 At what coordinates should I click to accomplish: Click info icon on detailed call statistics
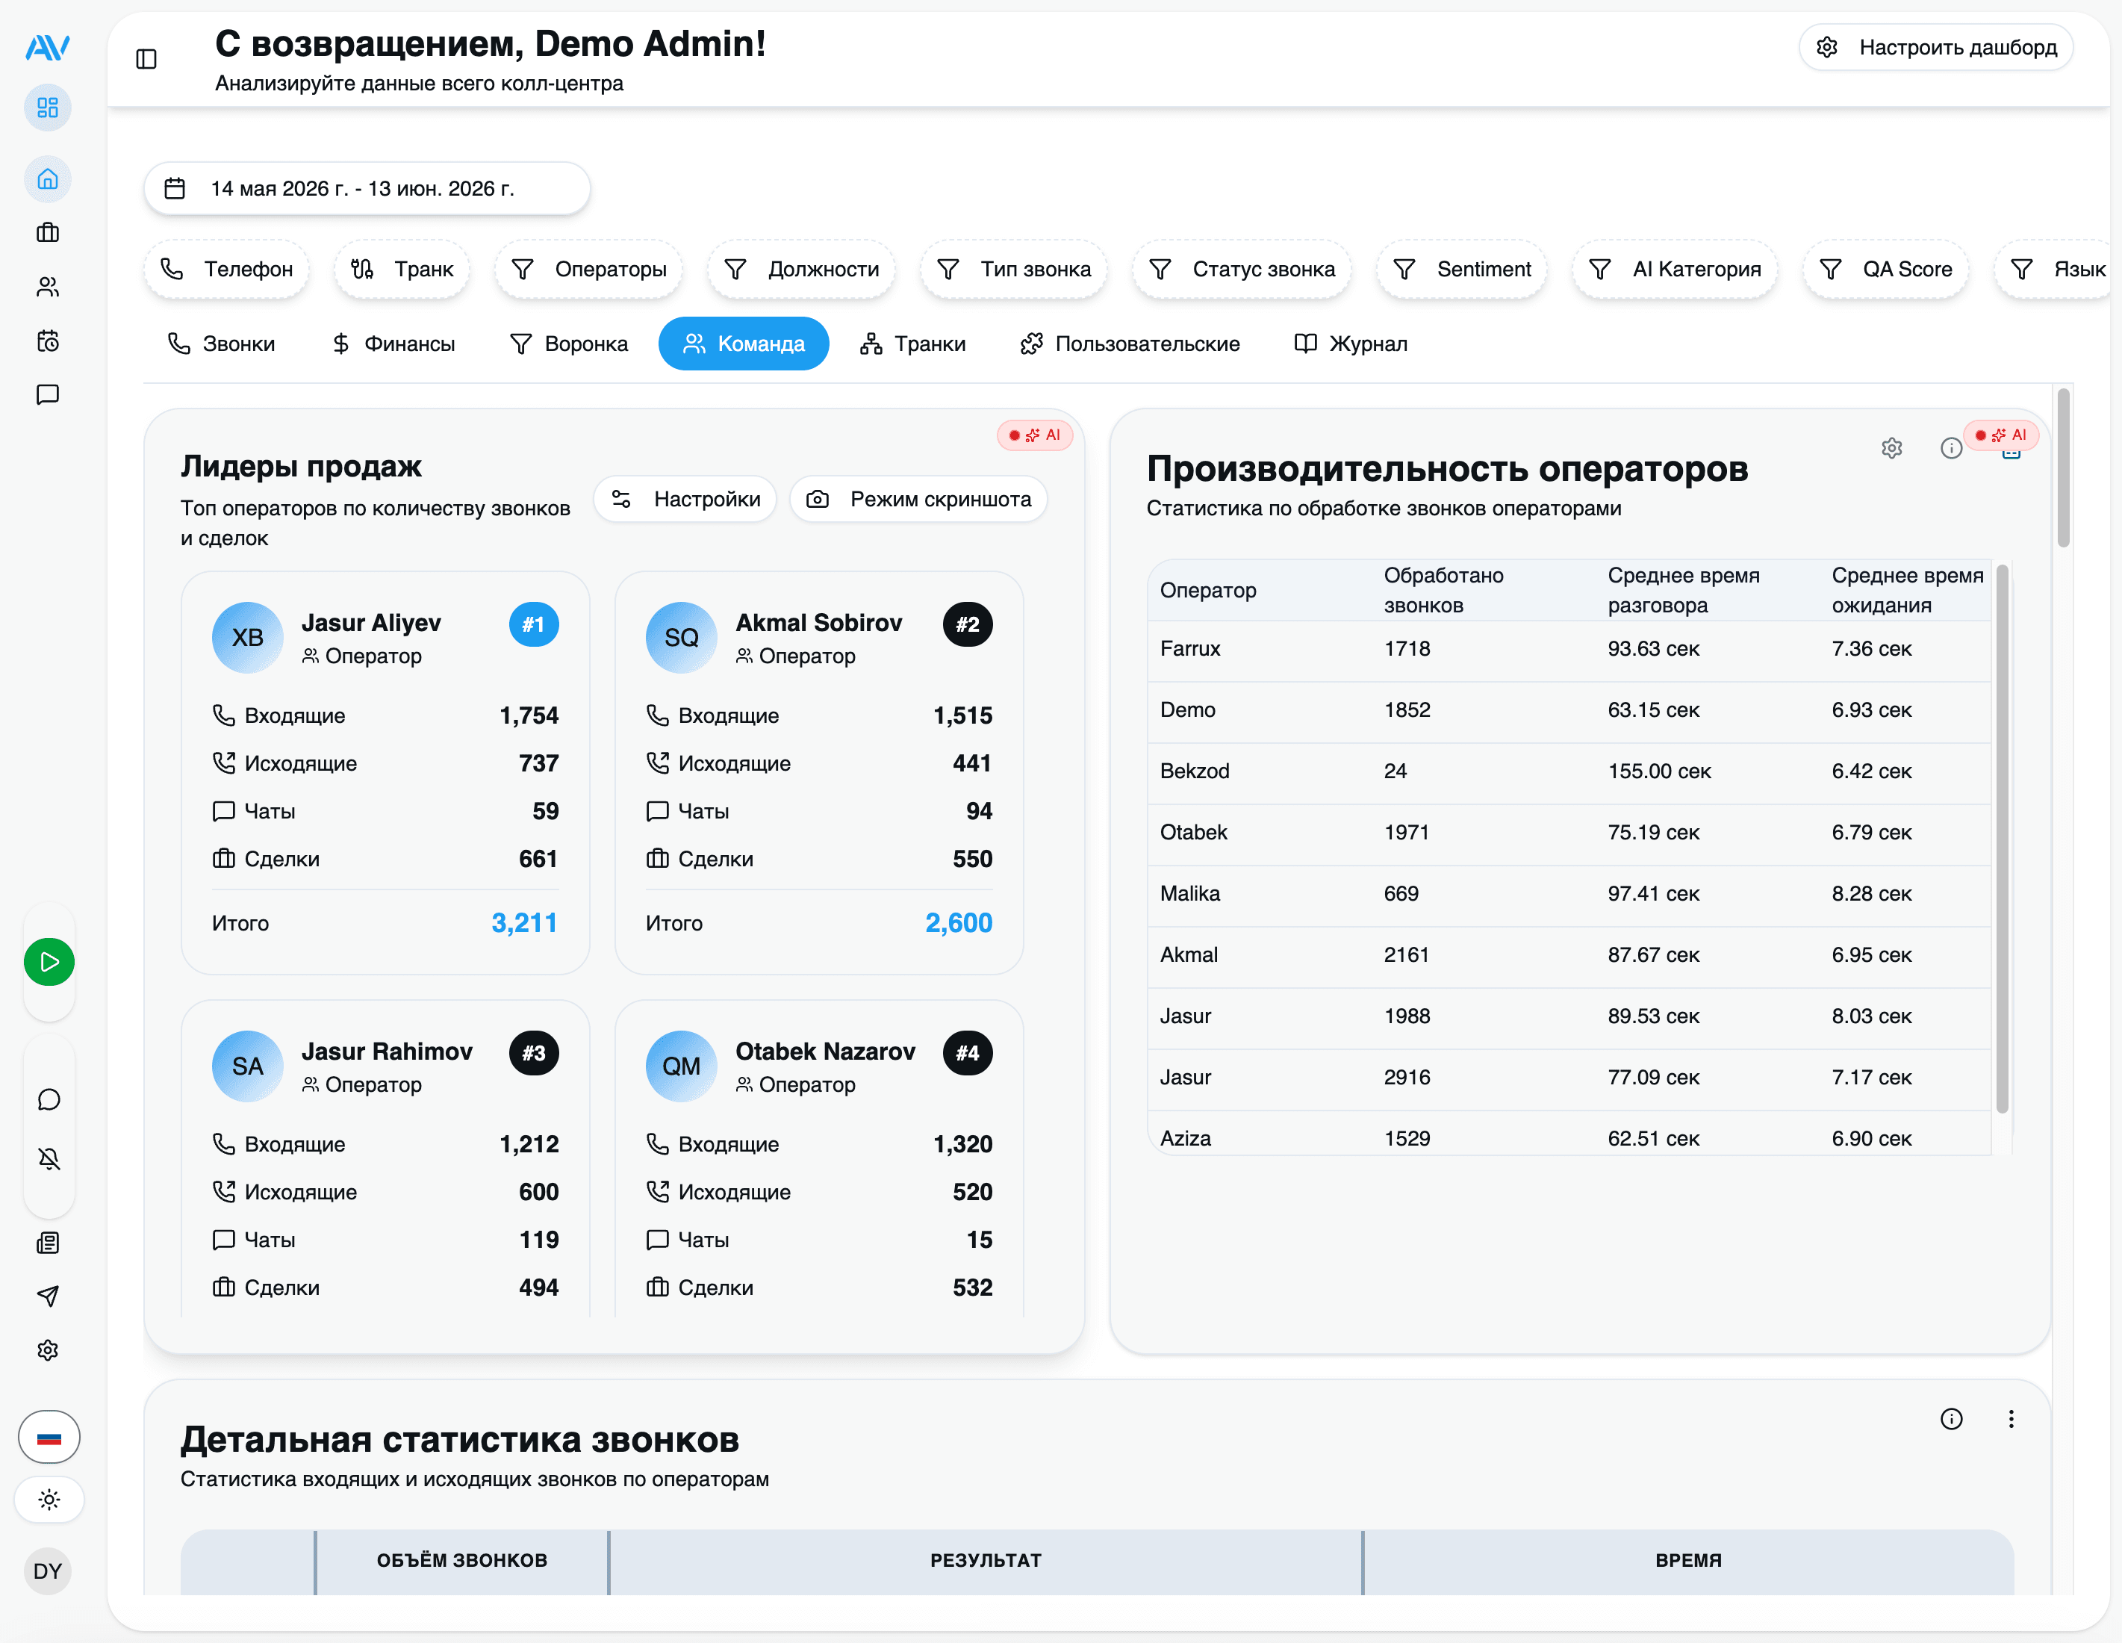[x=1951, y=1418]
